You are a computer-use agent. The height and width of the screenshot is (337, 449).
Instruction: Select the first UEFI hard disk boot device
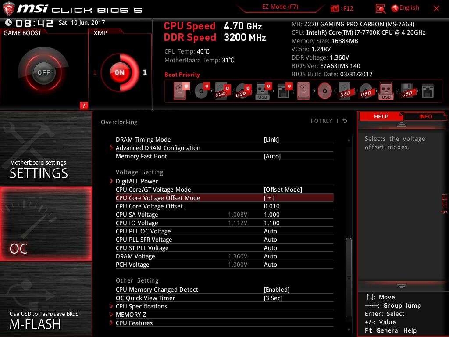[x=181, y=91]
